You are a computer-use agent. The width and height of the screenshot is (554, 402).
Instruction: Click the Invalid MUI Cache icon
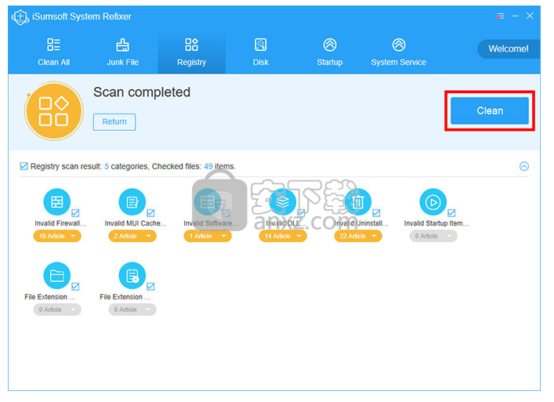pyautogui.click(x=132, y=201)
